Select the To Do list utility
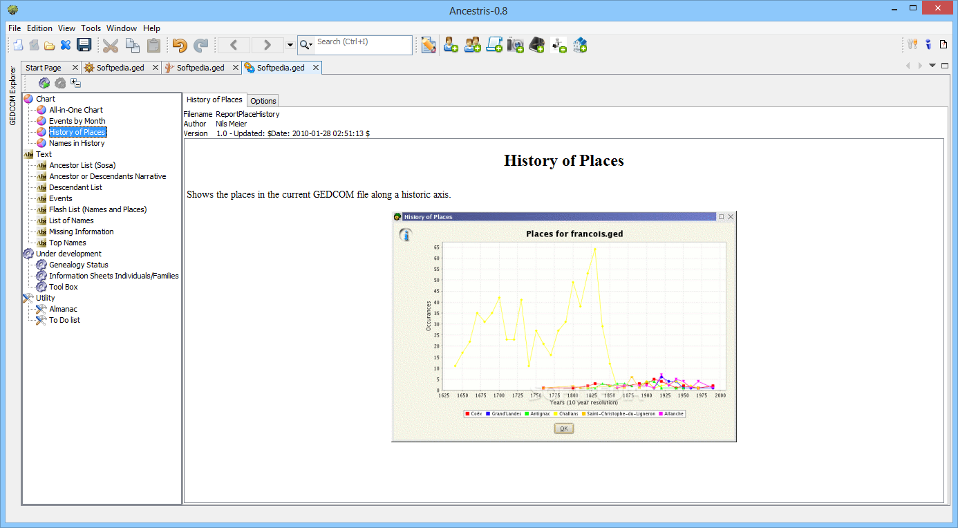Screen dimensions: 958x528 click(64, 320)
